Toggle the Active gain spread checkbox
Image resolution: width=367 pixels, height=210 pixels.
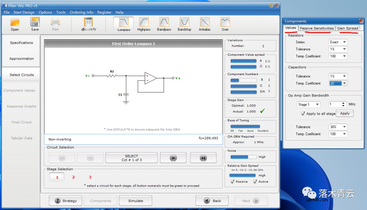pos(255,182)
